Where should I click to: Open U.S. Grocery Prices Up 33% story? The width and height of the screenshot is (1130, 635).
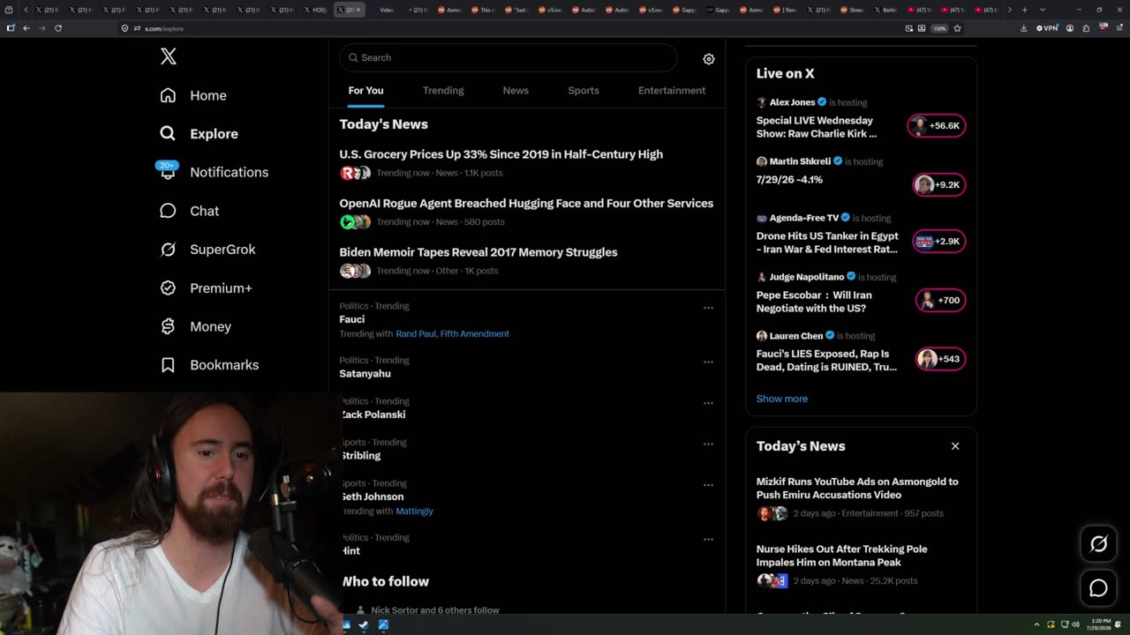pos(501,154)
